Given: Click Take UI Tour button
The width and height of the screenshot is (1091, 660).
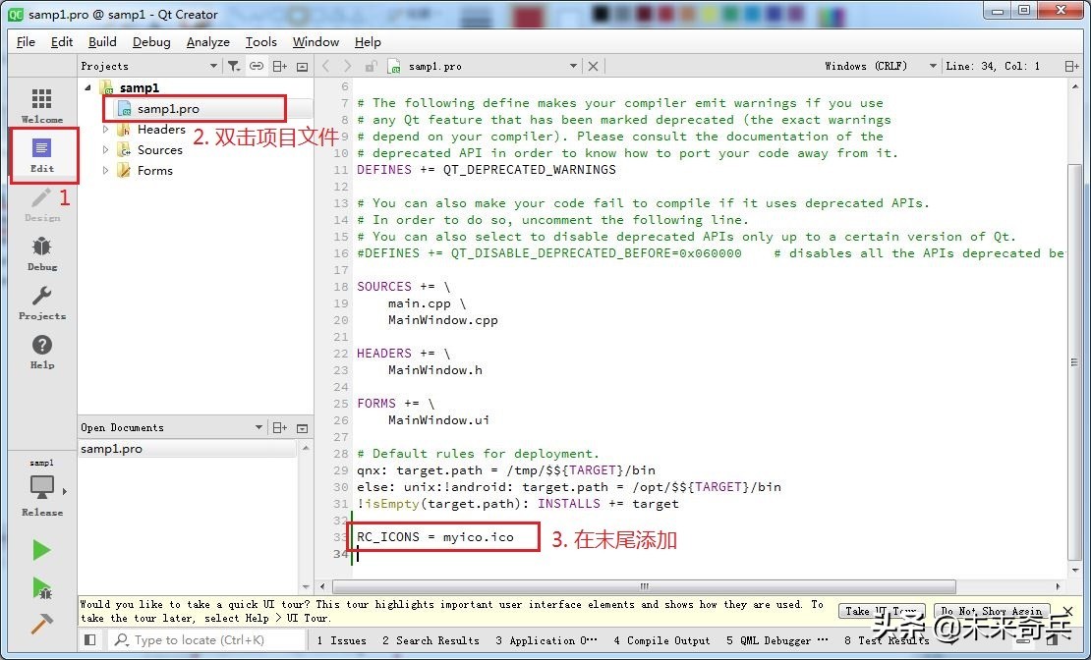Looking at the screenshot, I should (x=881, y=611).
